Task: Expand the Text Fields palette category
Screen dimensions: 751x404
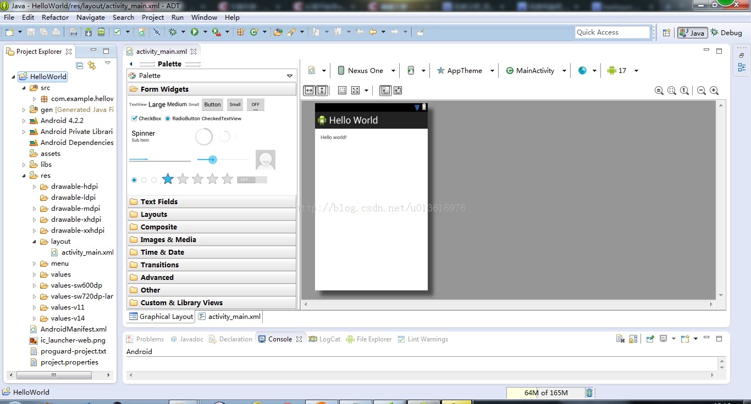Action: click(212, 201)
